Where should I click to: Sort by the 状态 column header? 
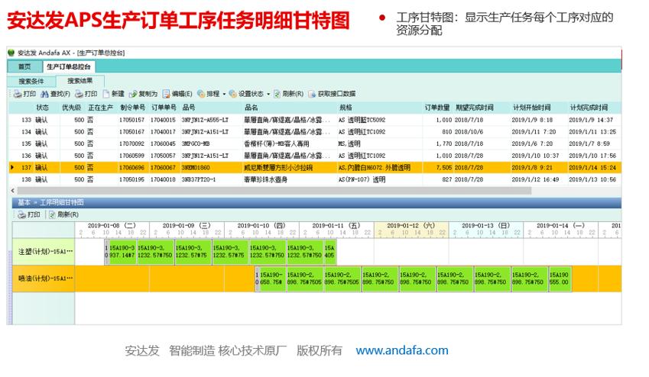43,108
